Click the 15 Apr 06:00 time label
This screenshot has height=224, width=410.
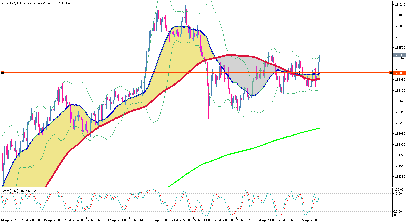pos(31,220)
